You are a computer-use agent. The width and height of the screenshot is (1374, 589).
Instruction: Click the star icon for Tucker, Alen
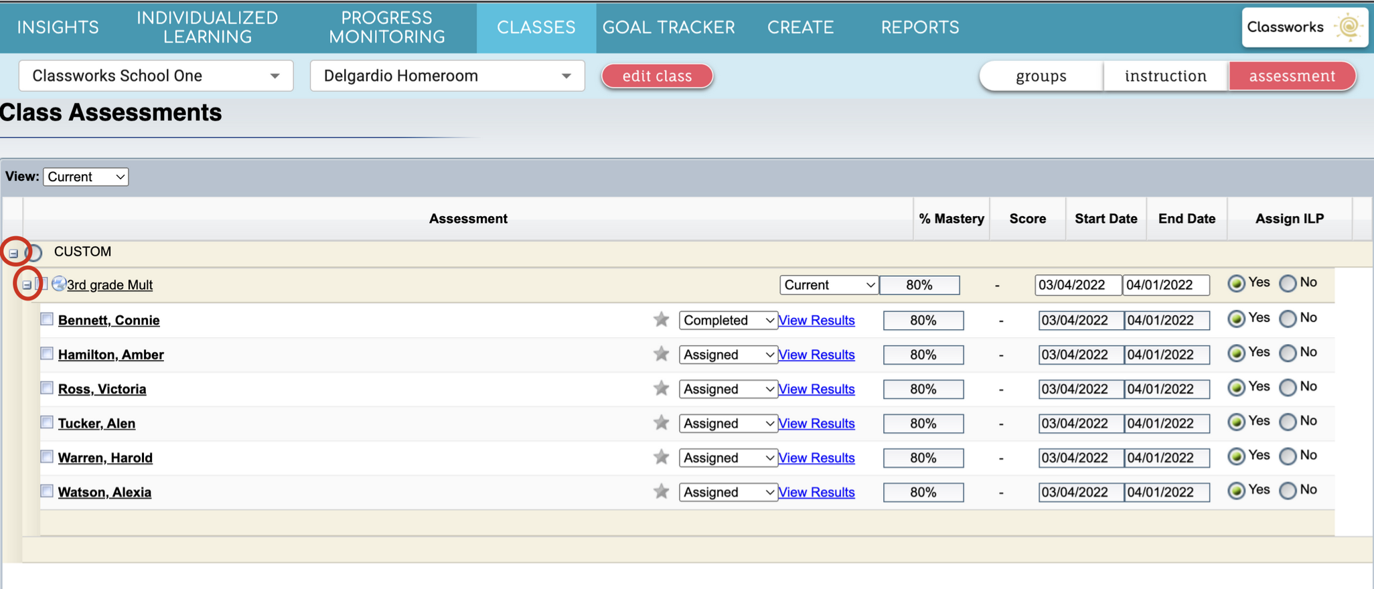[661, 423]
